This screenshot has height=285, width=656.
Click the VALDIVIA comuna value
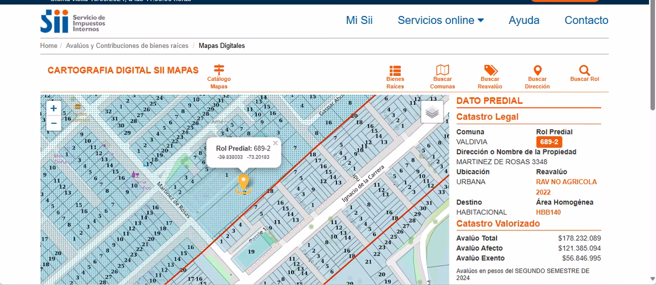point(471,142)
